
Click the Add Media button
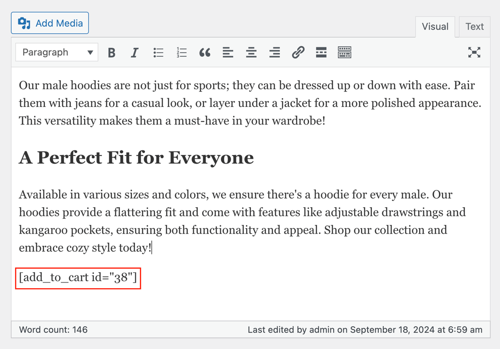[50, 23]
